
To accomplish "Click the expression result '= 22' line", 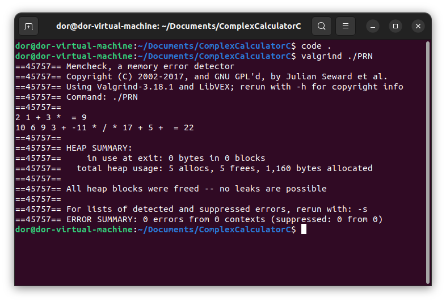I will (x=104, y=128).
